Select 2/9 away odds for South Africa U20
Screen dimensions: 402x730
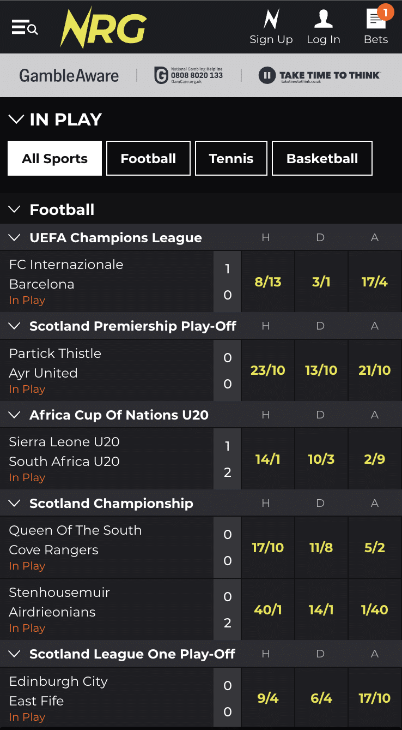pos(375,459)
